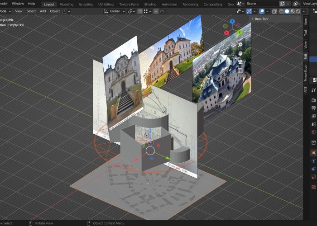
Task: Open the Add menu in viewport header
Action: 43,11
